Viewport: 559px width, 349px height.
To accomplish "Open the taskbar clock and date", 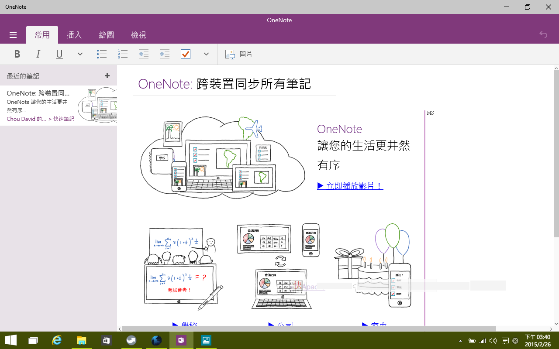I will [x=537, y=340].
